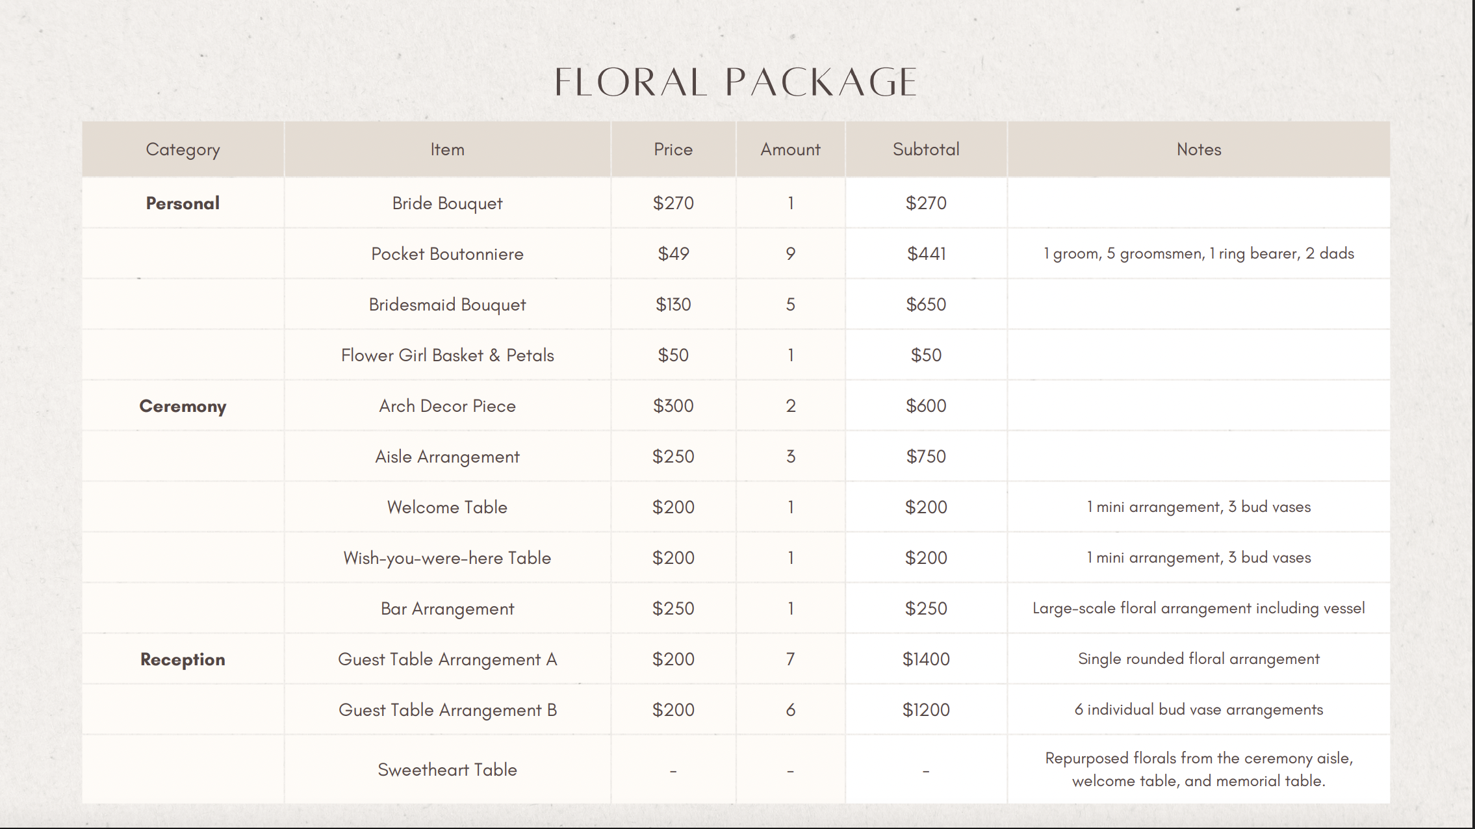The image size is (1475, 829).
Task: Select the Pocket Boutonniere item
Action: point(447,254)
